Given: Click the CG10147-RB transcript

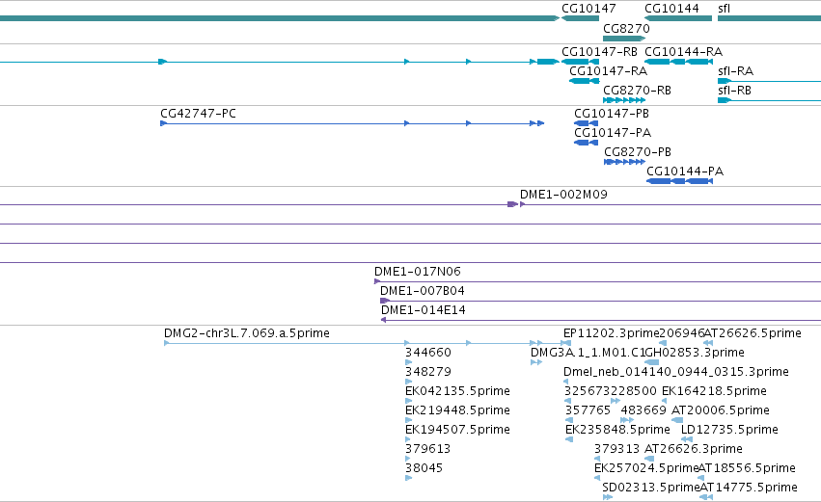Looking at the screenshot, I should pyautogui.click(x=580, y=62).
